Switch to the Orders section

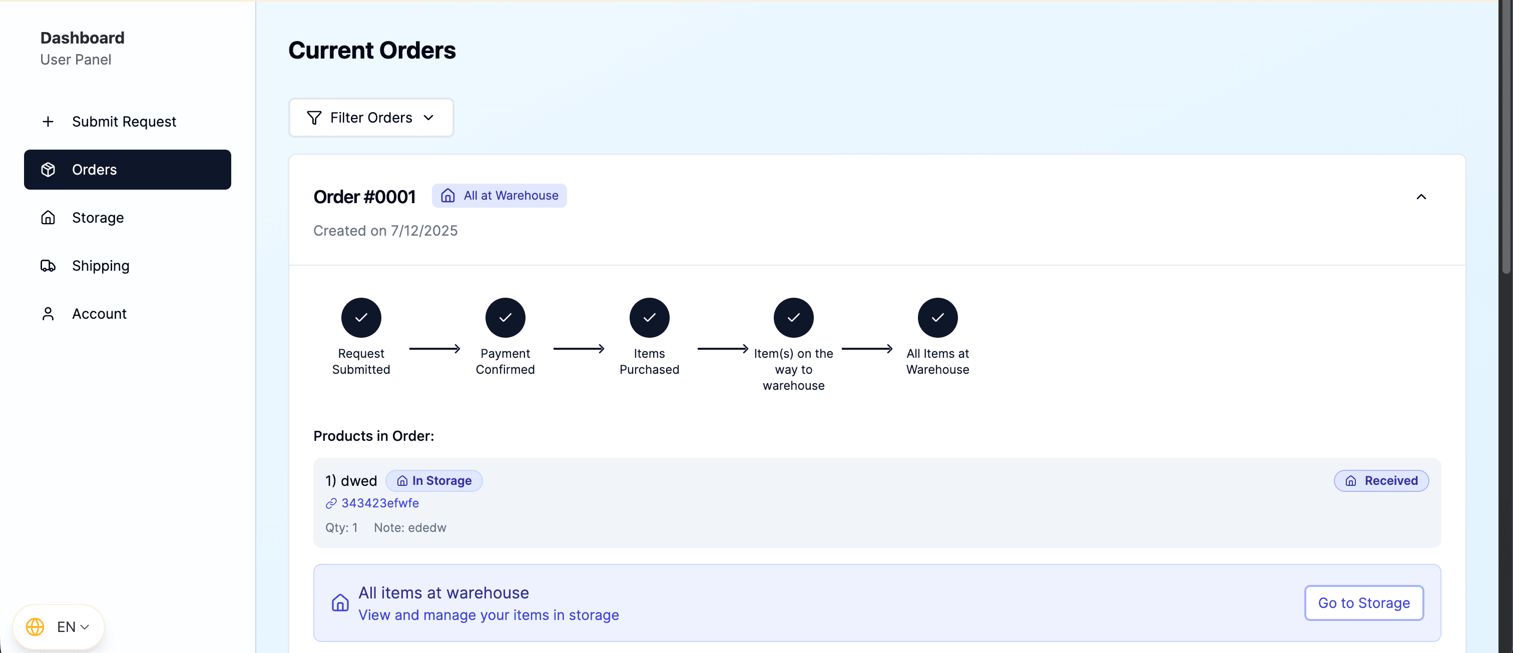[94, 169]
